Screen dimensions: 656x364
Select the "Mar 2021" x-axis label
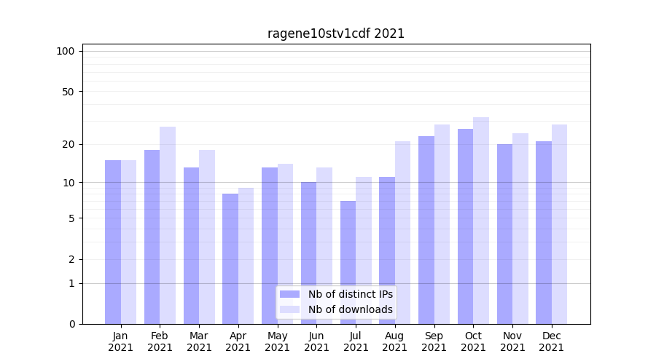(199, 341)
